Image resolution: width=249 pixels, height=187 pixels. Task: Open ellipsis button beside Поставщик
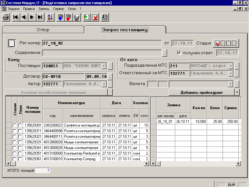point(110,66)
